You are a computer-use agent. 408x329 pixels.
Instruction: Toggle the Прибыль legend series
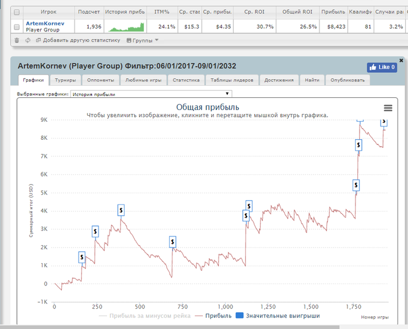[x=213, y=316]
